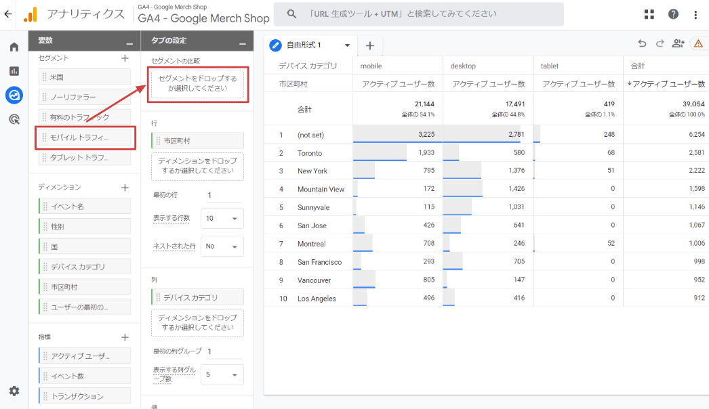Click the back arrow icon
This screenshot has height=409, width=709.
point(8,14)
